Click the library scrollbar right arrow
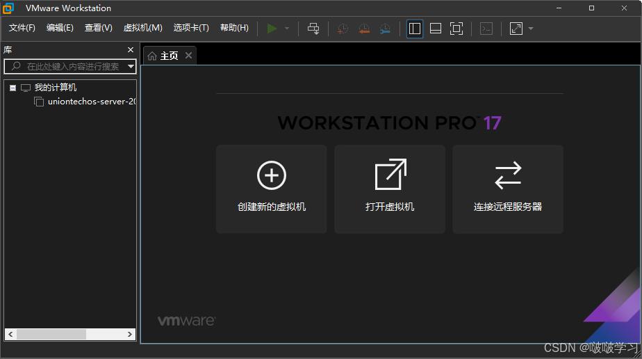642x359 pixels. [130, 335]
